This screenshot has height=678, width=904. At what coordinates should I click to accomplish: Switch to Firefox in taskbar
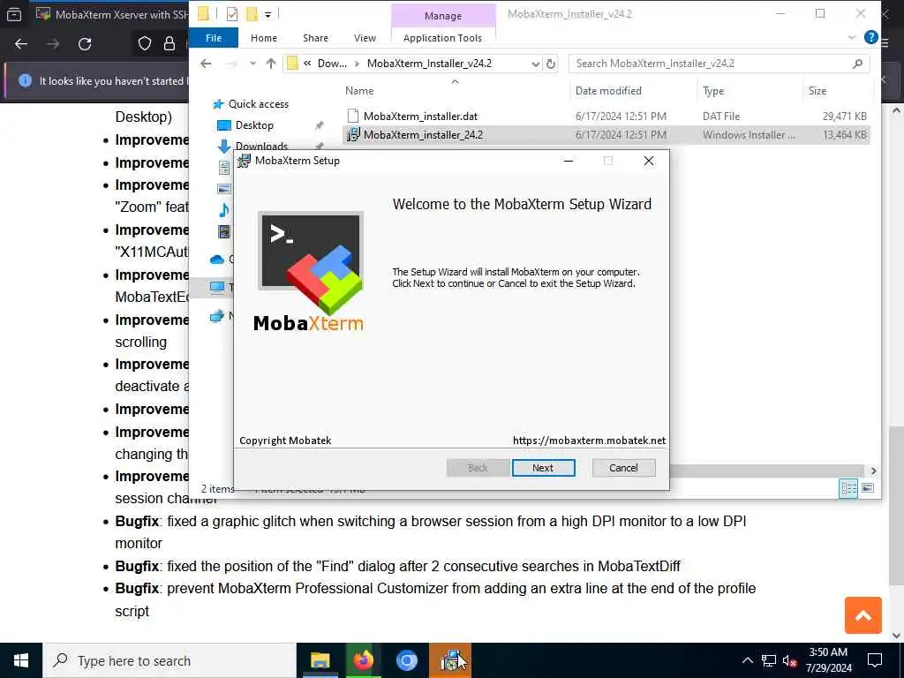[x=363, y=660]
